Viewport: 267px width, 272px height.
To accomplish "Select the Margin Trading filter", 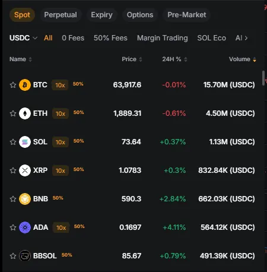I will pyautogui.click(x=163, y=38).
